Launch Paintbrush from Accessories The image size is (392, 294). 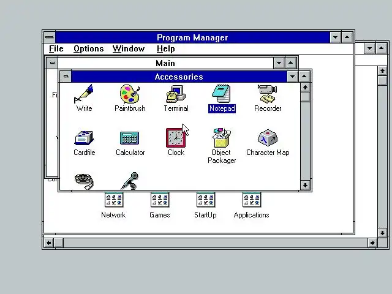130,94
